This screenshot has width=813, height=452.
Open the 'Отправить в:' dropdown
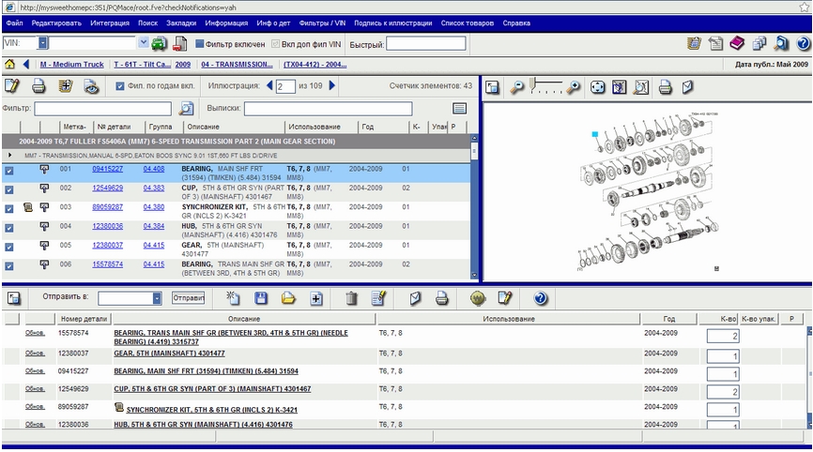(157, 298)
